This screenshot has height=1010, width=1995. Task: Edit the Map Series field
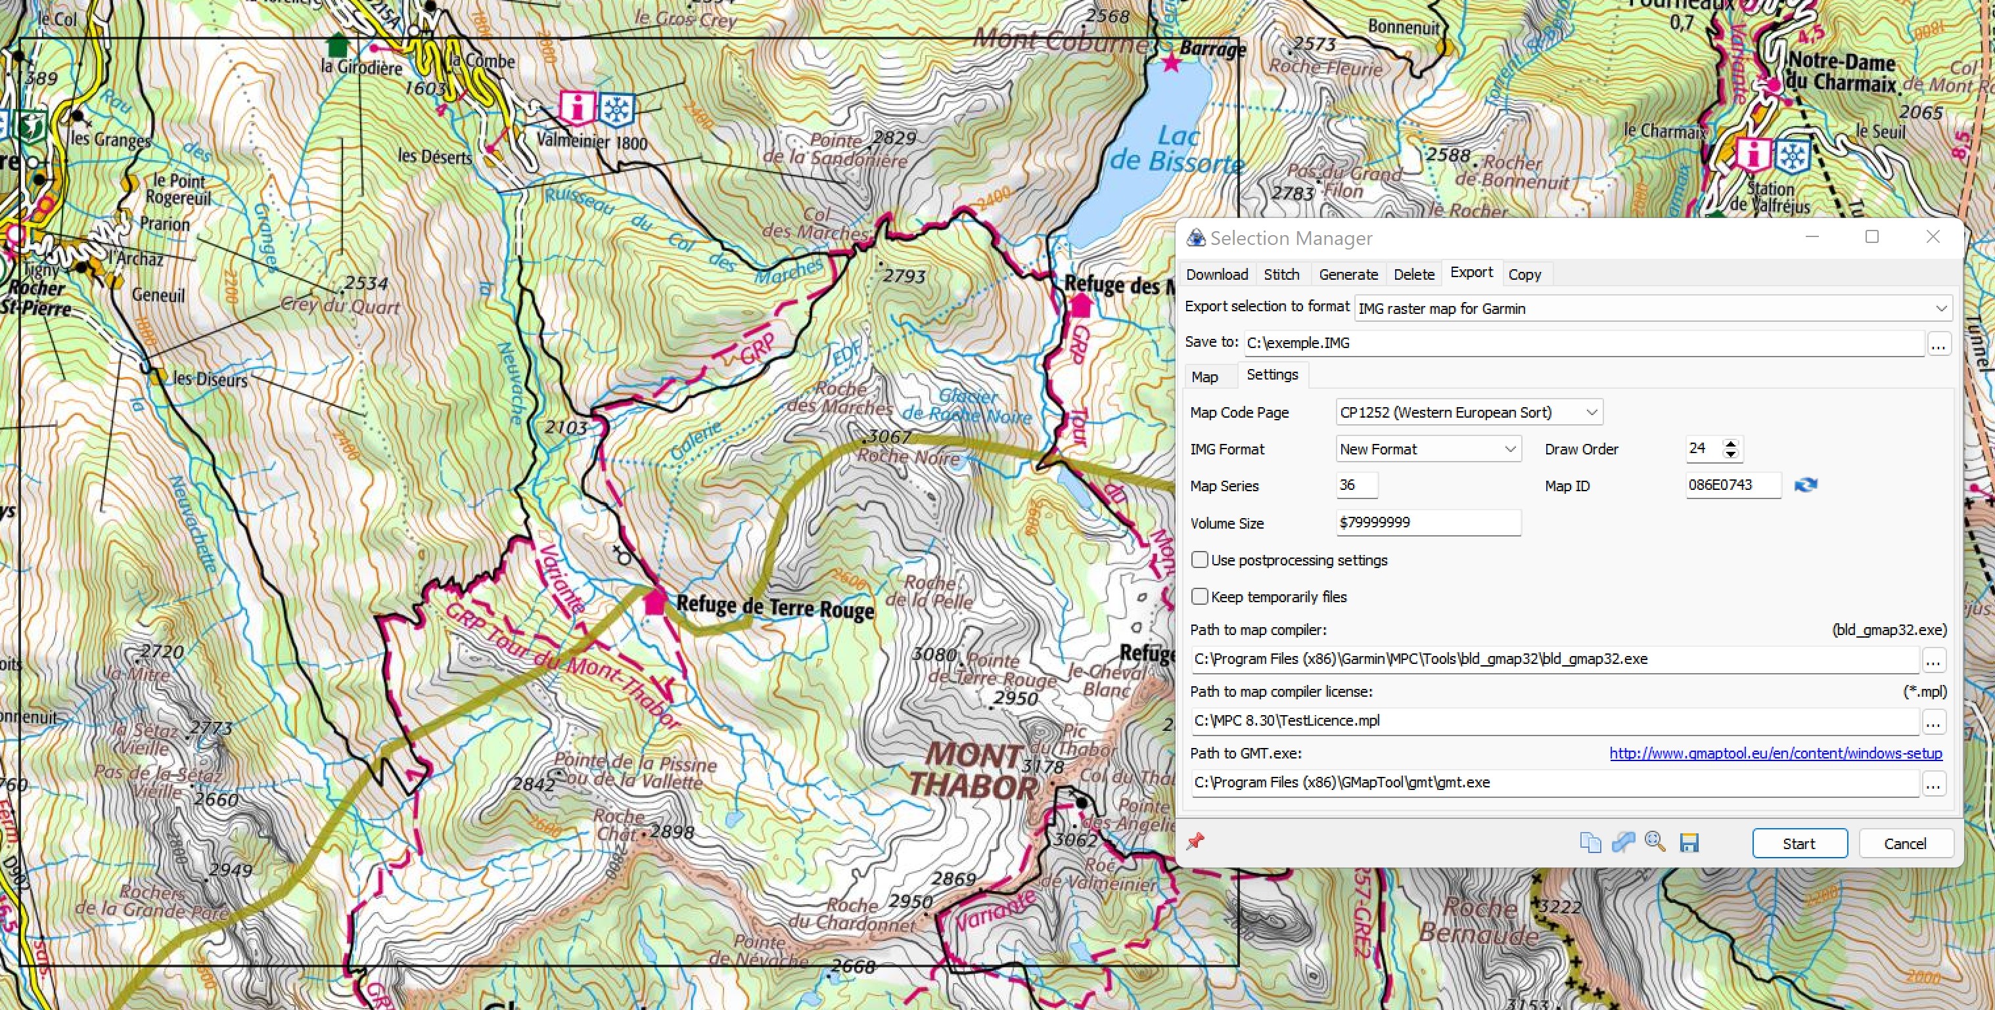(x=1357, y=485)
